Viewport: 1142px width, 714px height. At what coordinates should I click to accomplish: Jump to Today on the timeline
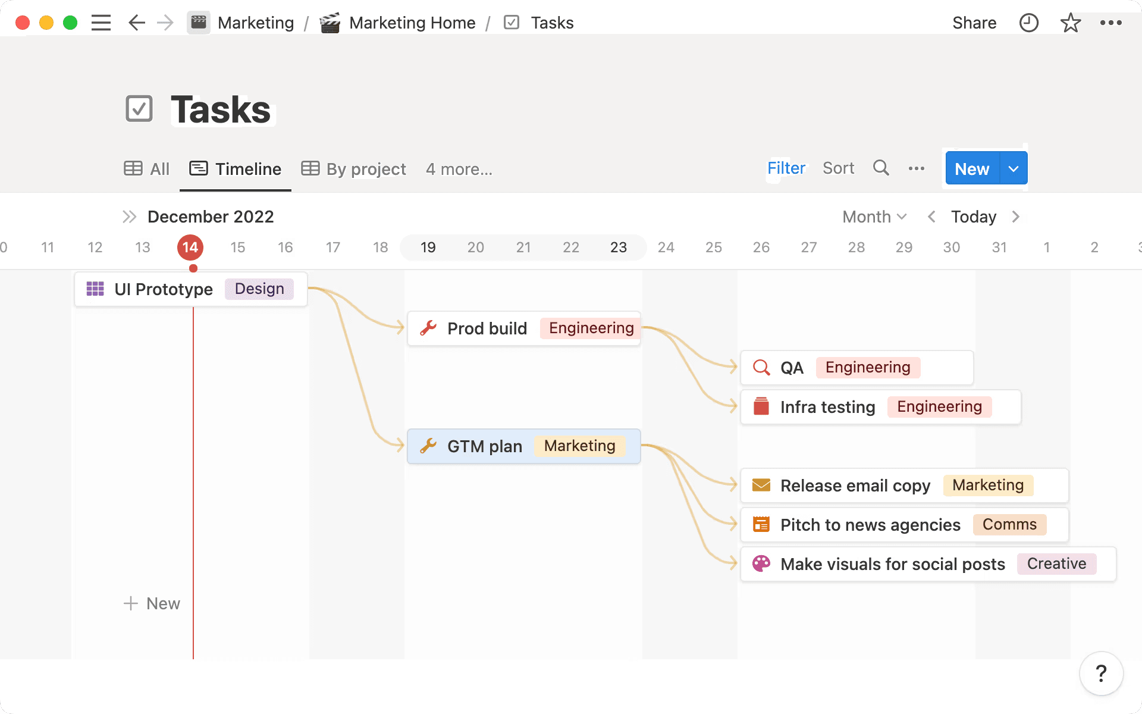point(973,217)
